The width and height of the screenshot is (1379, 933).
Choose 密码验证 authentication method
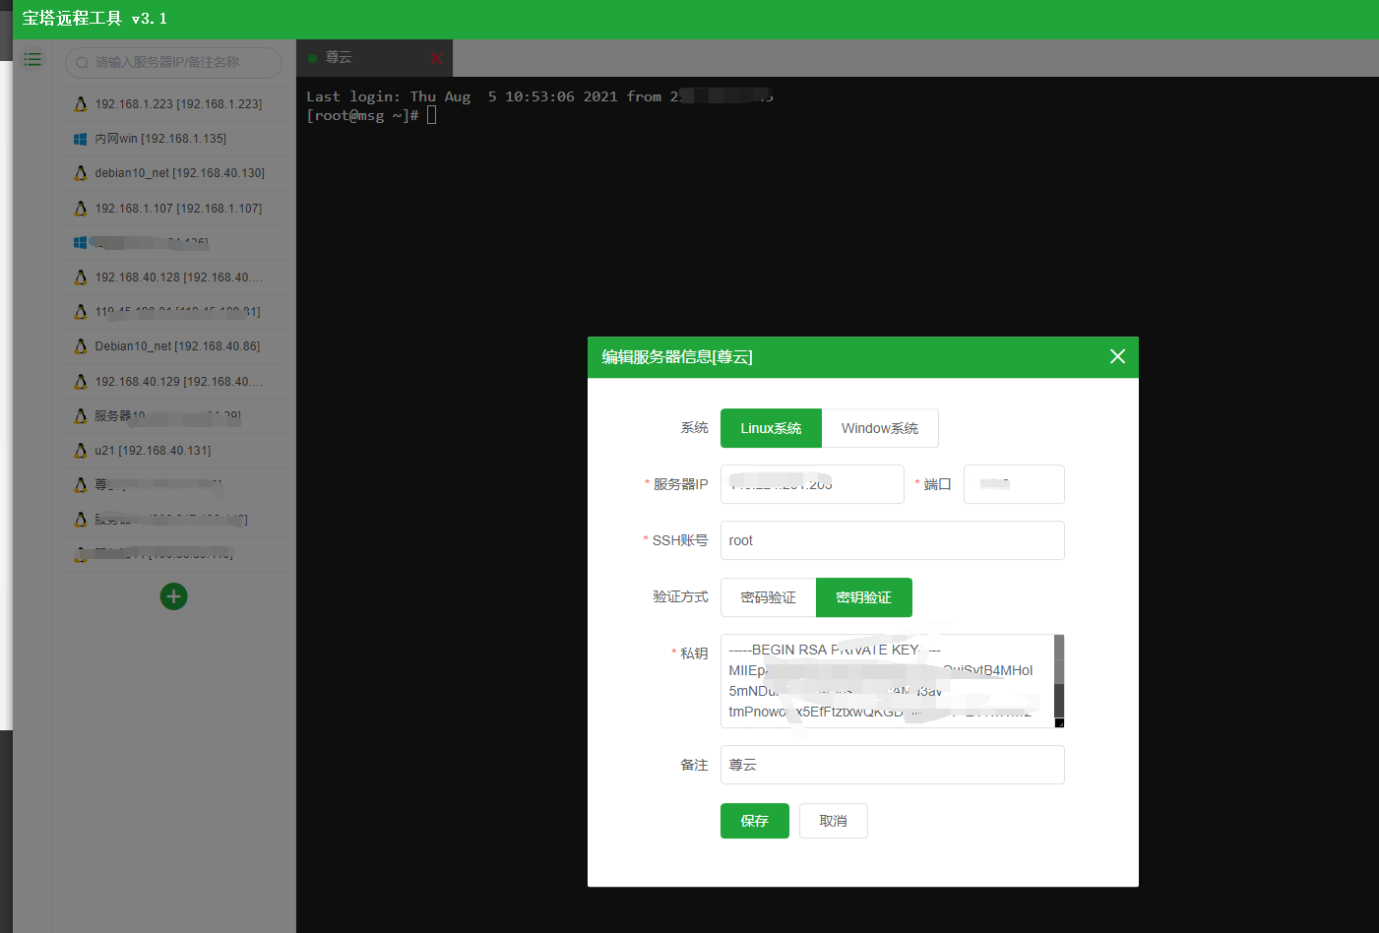point(768,597)
